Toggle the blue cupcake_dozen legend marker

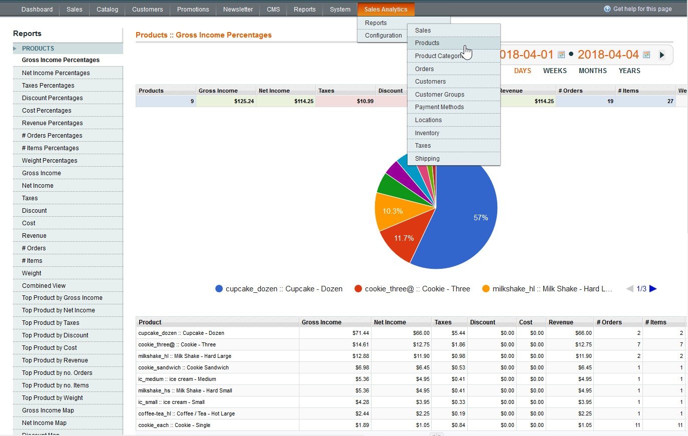(219, 289)
